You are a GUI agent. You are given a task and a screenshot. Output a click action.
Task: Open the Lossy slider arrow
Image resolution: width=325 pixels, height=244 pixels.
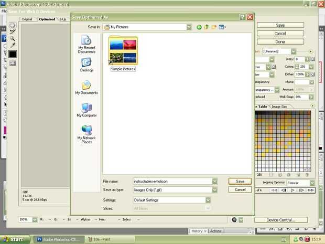coord(307,59)
